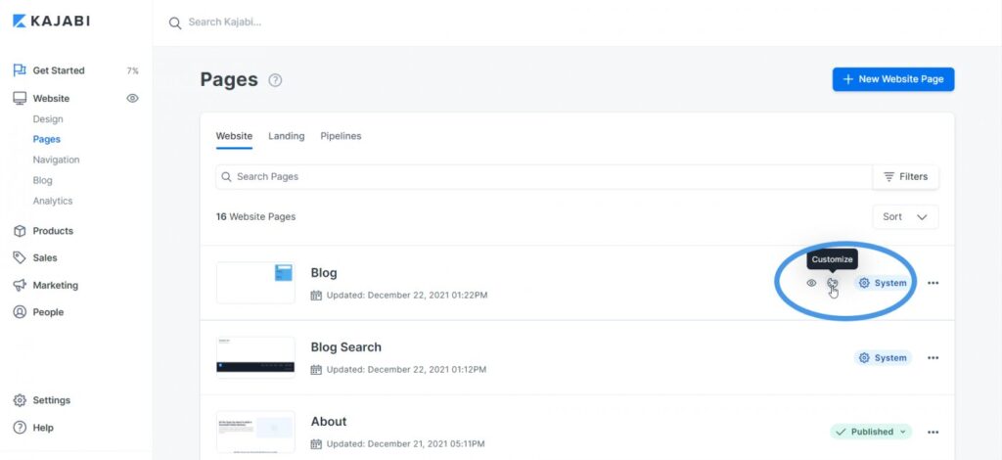Open the Blog Search page title

click(x=345, y=347)
